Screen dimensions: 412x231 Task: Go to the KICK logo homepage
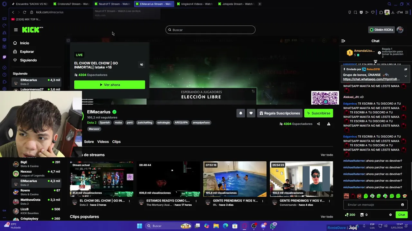click(32, 30)
